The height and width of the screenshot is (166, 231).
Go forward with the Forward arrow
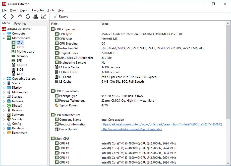12,17
